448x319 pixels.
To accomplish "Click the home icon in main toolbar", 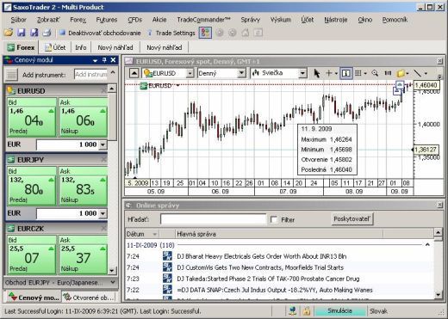I will [246, 33].
